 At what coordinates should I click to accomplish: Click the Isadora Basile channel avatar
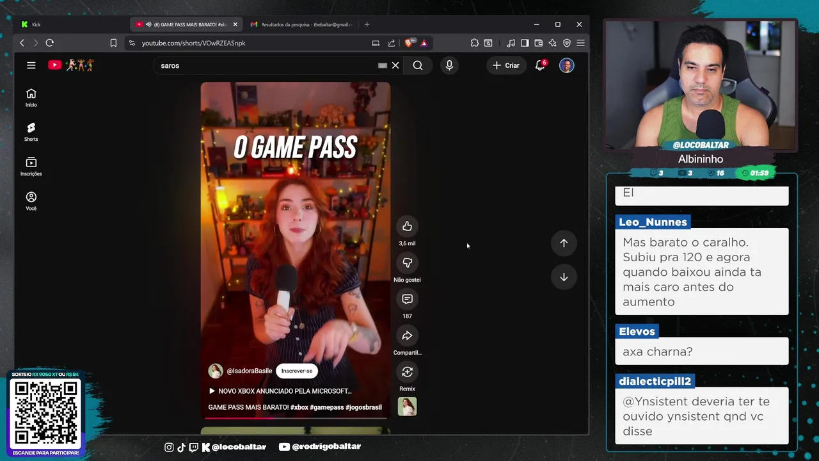point(216,371)
